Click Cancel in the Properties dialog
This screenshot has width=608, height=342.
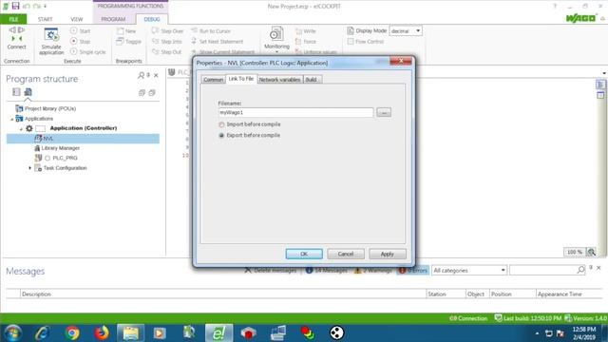346,254
